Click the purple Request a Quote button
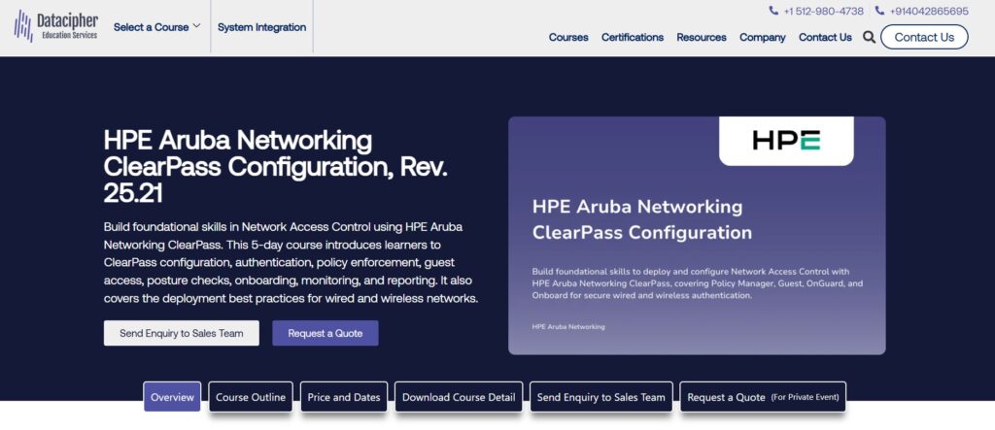 [x=326, y=333]
